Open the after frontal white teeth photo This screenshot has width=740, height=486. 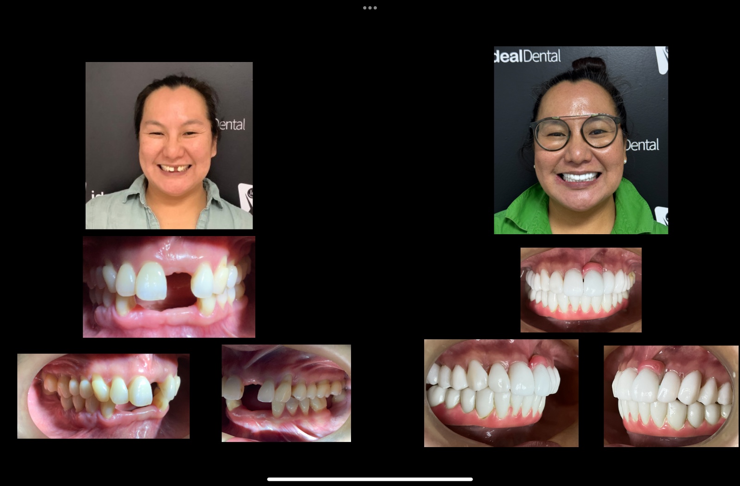click(581, 290)
